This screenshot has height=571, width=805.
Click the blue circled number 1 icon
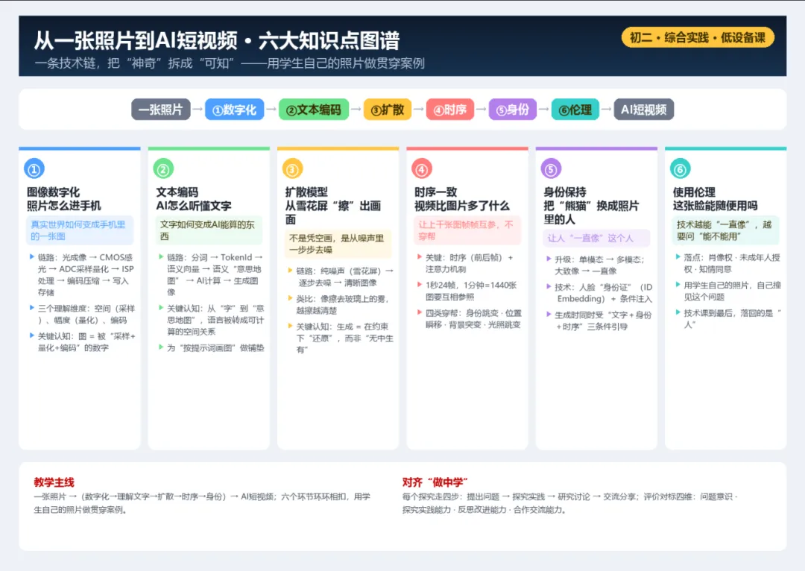34,169
